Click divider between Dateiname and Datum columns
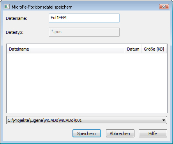 [125, 49]
